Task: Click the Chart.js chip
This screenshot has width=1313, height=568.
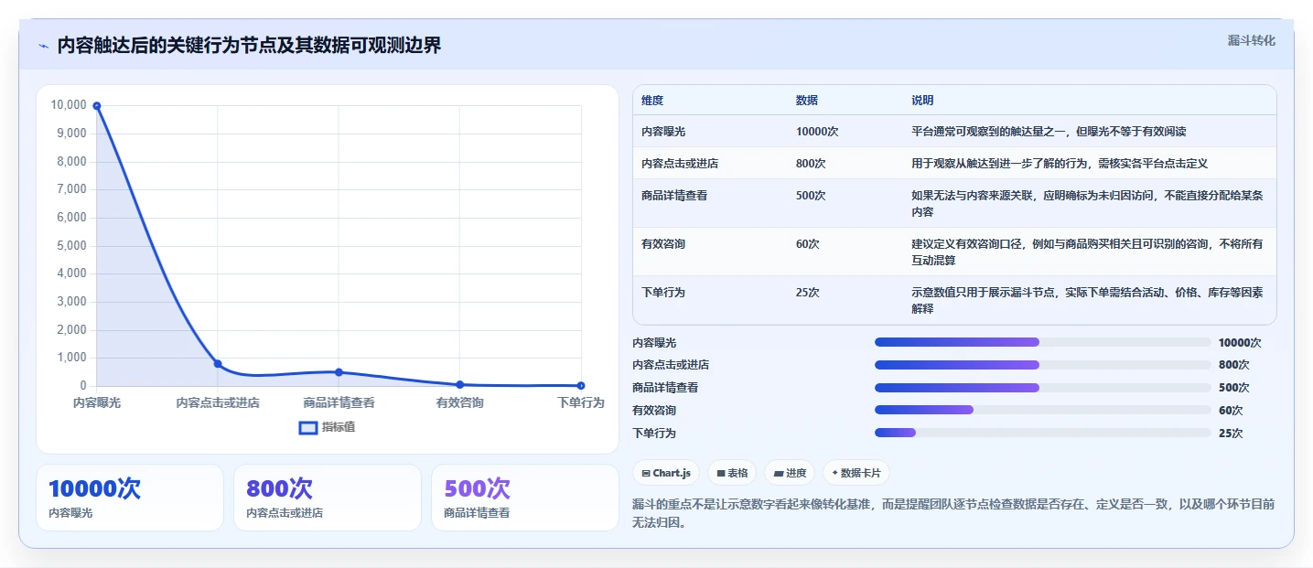Action: click(x=666, y=473)
